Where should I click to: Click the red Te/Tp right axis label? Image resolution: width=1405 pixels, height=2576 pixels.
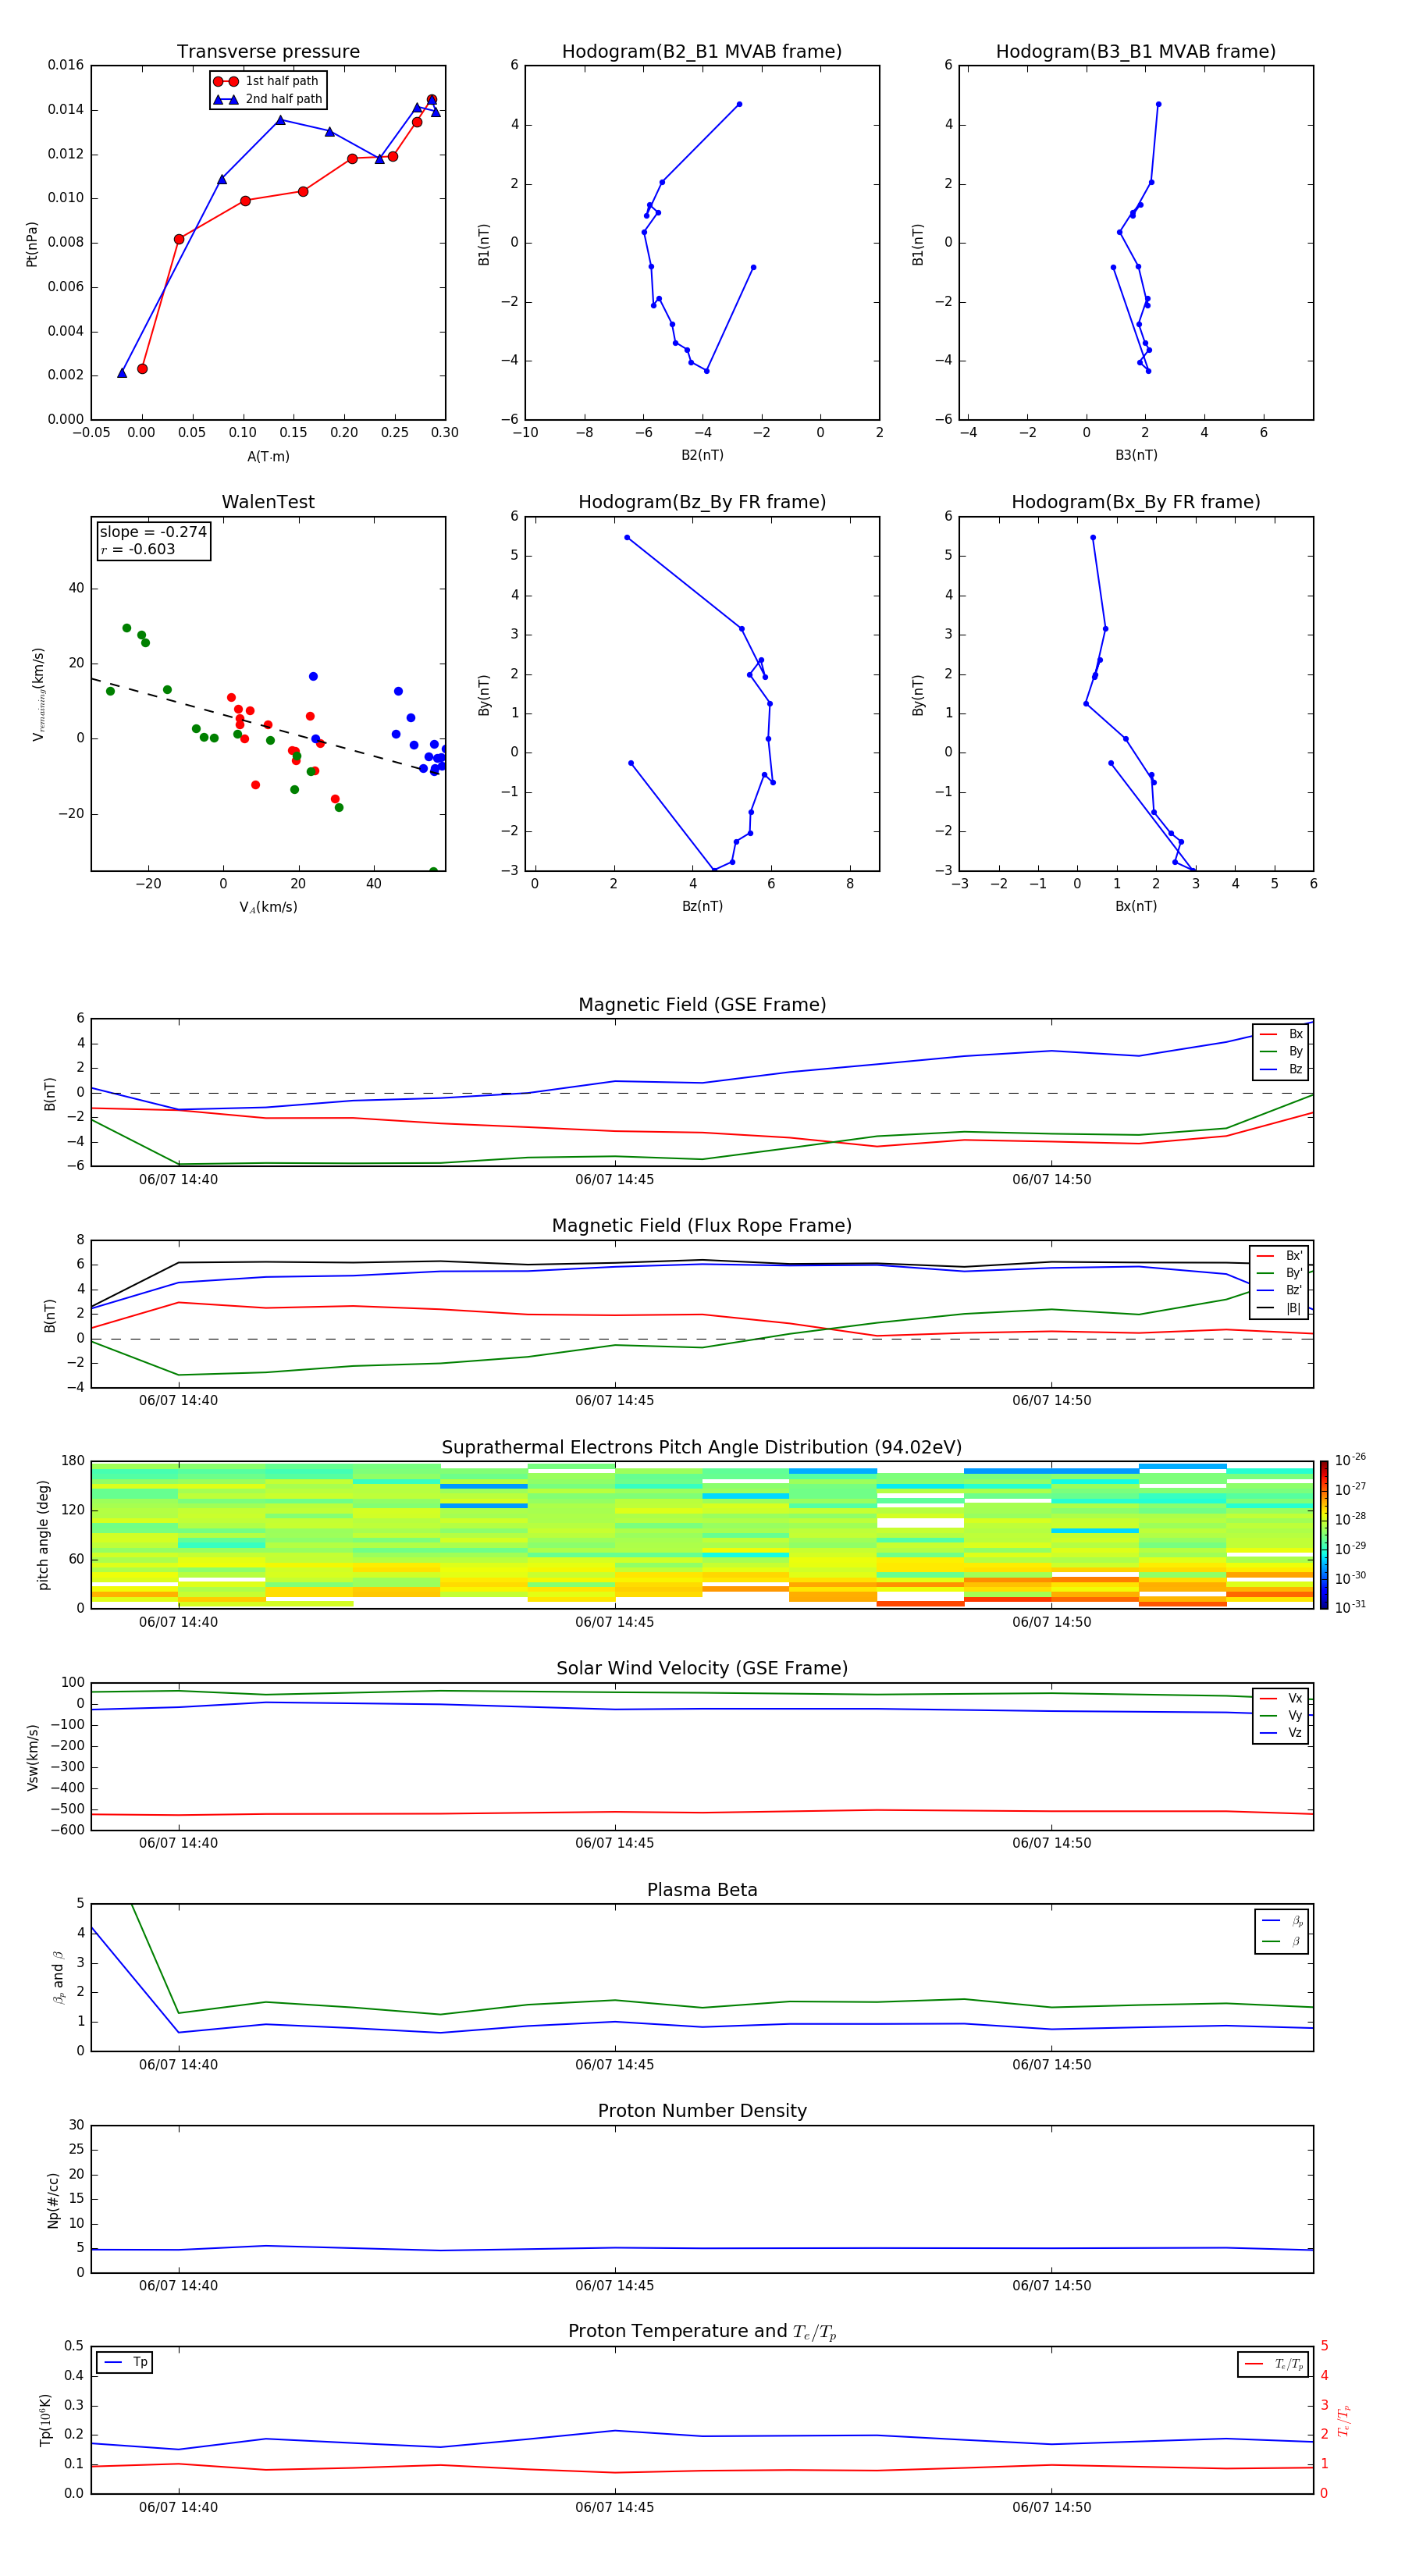coord(1345,2421)
